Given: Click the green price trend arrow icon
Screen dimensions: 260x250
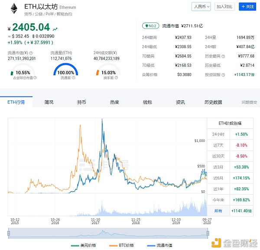Looking at the screenshot, I should (x=55, y=29).
